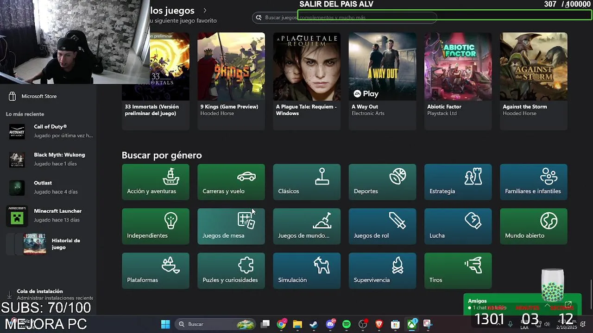593x333 pixels.
Task: Open the 9 Kings (Game Preview) card
Action: tap(231, 81)
